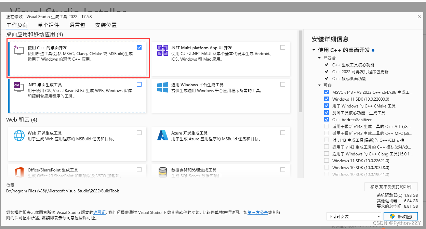The image size is (426, 229).
Task: Click the Azure 开发生成工具 icon
Action: pyautogui.click(x=162, y=136)
